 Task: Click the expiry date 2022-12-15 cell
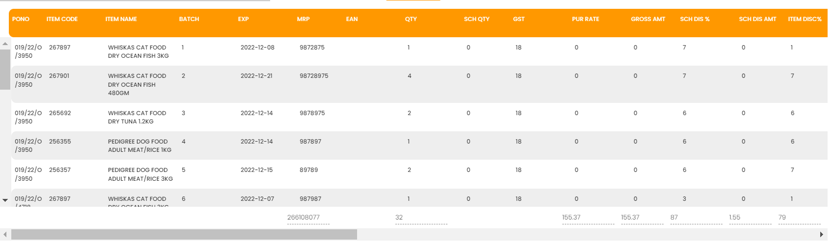pyautogui.click(x=256, y=170)
